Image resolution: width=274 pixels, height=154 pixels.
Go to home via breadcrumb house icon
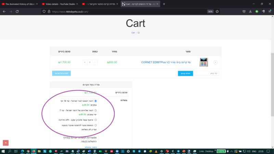pyautogui.click(x=139, y=33)
